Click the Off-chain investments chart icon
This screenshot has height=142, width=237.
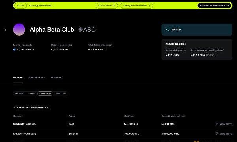click(15, 108)
